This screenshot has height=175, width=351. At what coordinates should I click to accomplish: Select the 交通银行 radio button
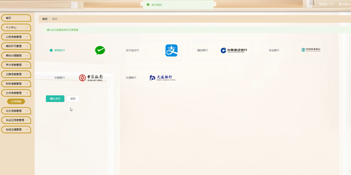(123, 78)
